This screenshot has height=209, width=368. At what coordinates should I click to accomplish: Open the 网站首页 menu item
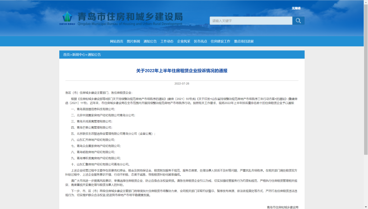[x=116, y=41]
